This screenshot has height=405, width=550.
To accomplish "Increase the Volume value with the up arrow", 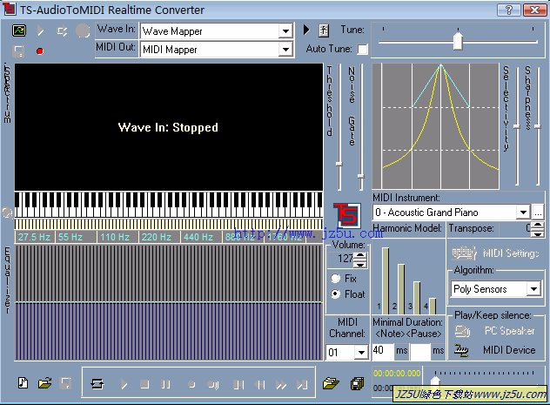I will (x=360, y=255).
